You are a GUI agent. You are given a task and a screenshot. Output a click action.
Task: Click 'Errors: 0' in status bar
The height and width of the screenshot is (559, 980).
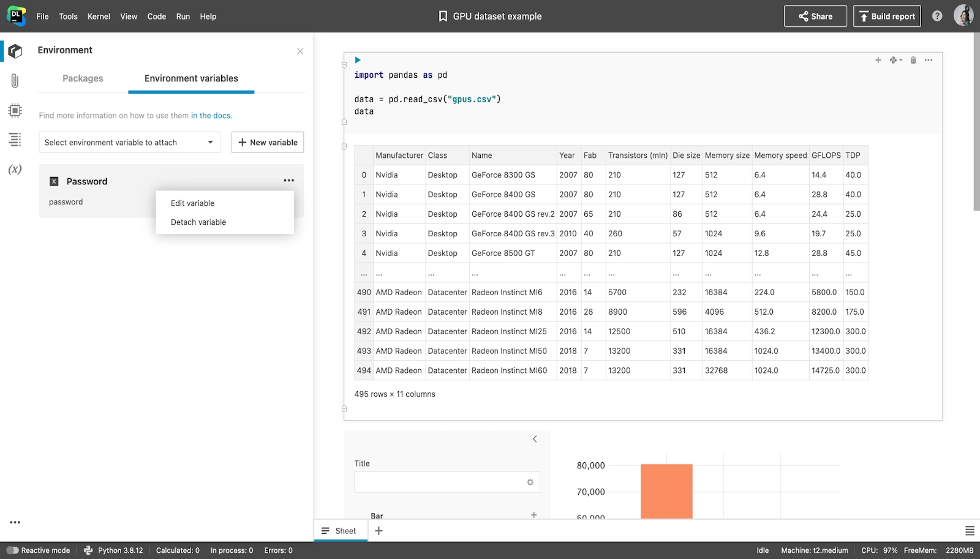pyautogui.click(x=278, y=550)
